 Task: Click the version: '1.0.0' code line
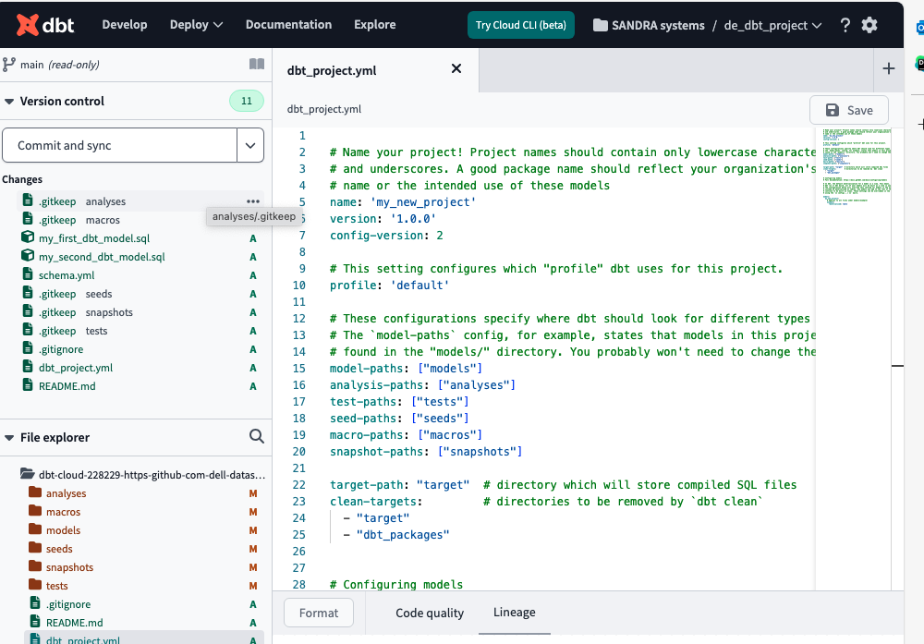(383, 219)
